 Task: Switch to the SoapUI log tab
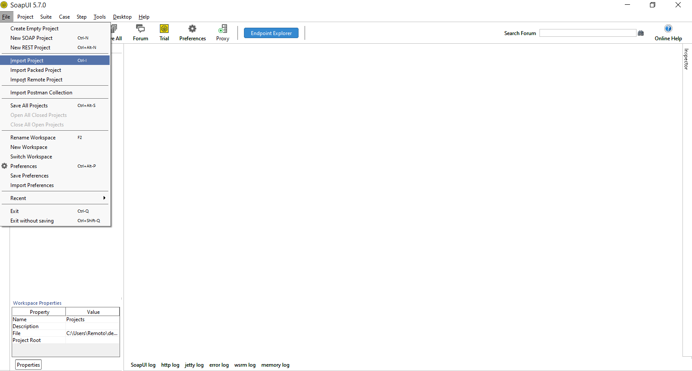point(143,365)
